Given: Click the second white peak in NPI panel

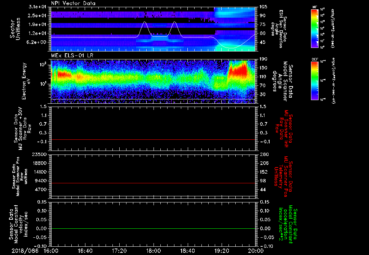Looking at the screenshot, I should [x=175, y=22].
